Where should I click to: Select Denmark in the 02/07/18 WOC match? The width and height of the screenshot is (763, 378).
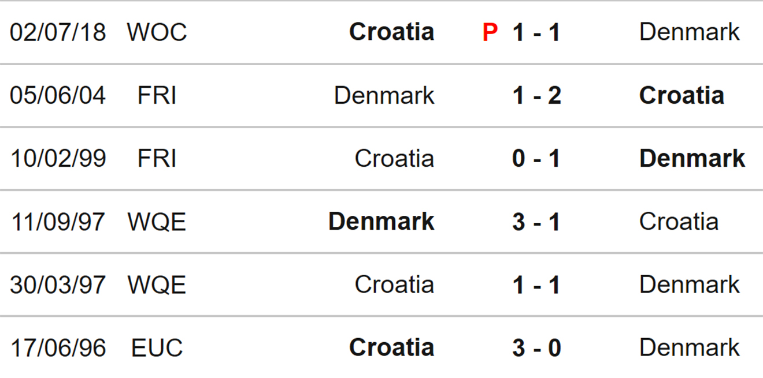(689, 32)
